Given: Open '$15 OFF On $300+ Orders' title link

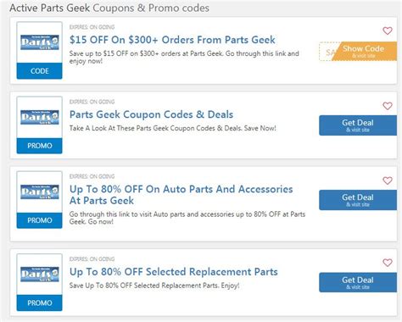Looking at the screenshot, I should pos(172,40).
